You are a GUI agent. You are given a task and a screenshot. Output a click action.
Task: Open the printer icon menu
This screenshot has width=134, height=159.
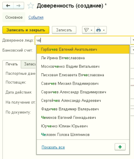pos(101,30)
